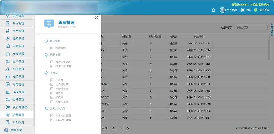
Task: Click the 管理员 creator cell
Action: tap(174, 50)
